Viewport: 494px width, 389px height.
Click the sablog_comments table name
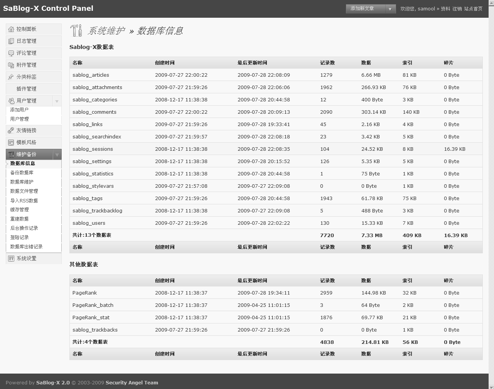[x=94, y=112]
